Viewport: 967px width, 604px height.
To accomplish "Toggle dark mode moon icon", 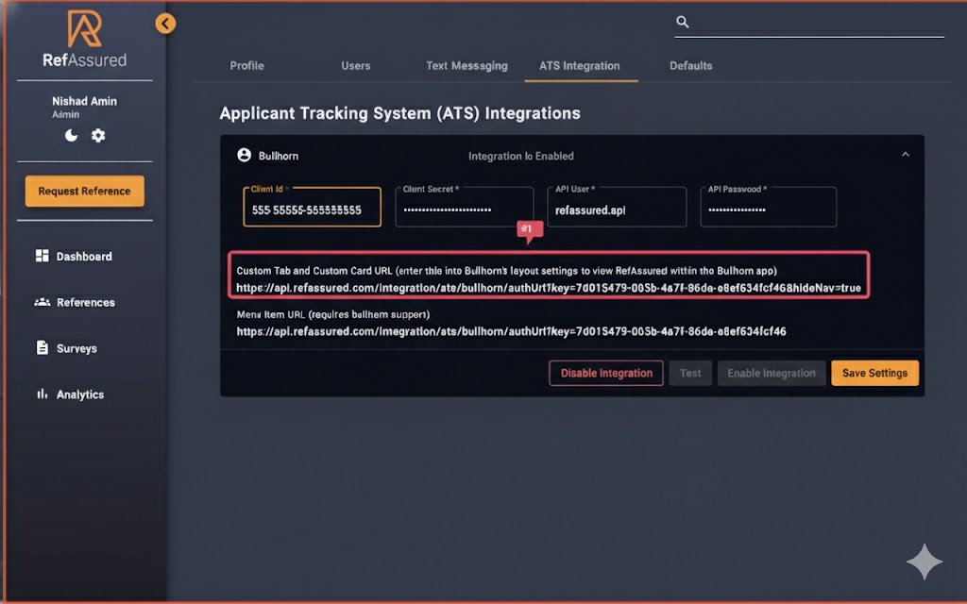I will click(72, 135).
